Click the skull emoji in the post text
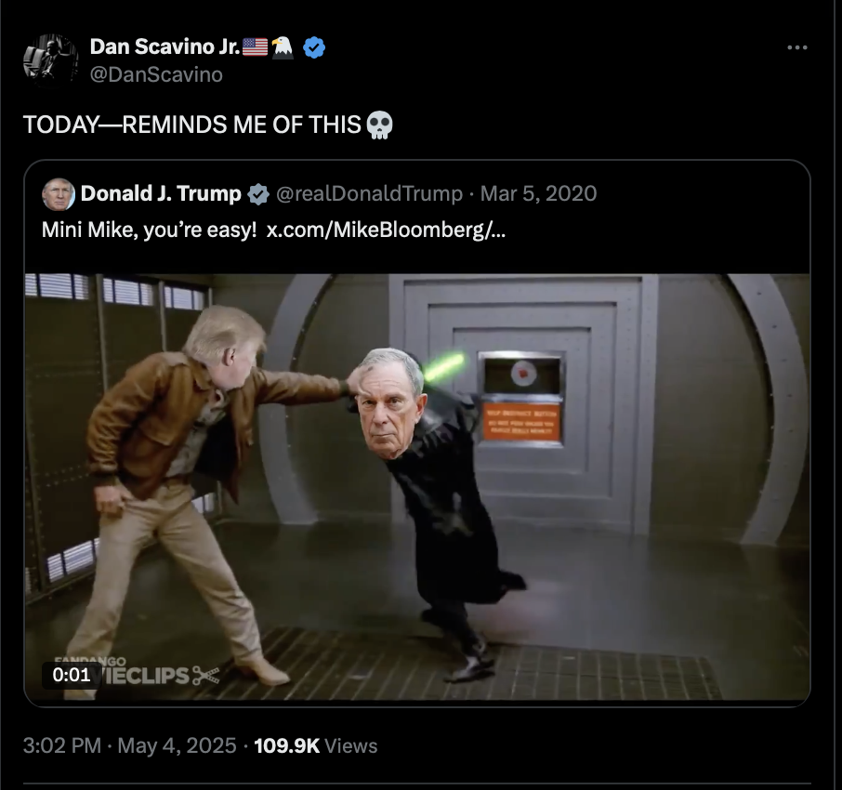Viewport: 842px width, 790px height. click(x=380, y=125)
